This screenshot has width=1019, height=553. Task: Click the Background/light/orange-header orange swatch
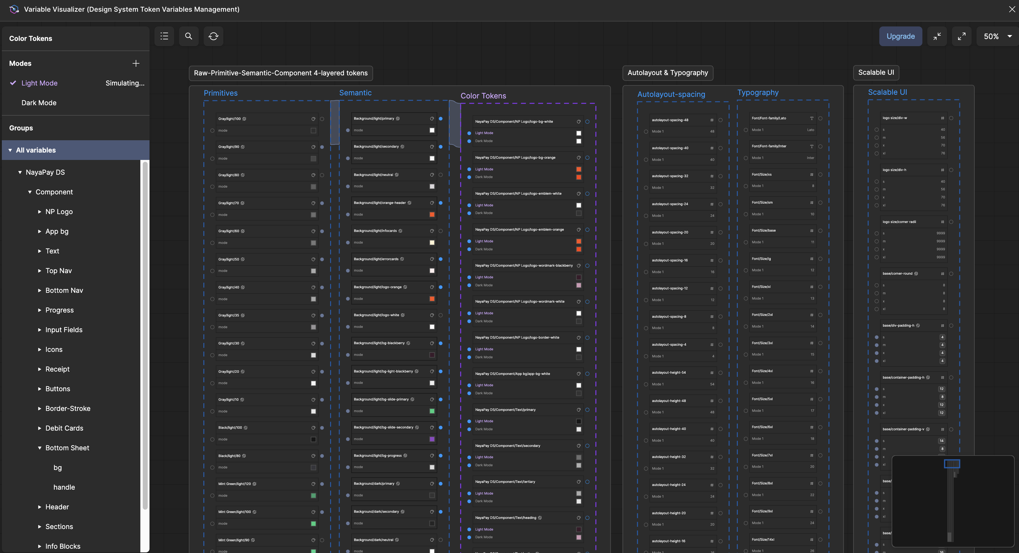[x=432, y=214]
